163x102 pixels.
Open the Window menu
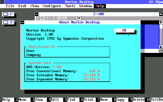86,6
